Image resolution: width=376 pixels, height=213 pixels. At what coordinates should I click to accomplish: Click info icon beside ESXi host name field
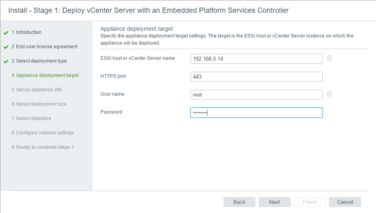click(330, 58)
